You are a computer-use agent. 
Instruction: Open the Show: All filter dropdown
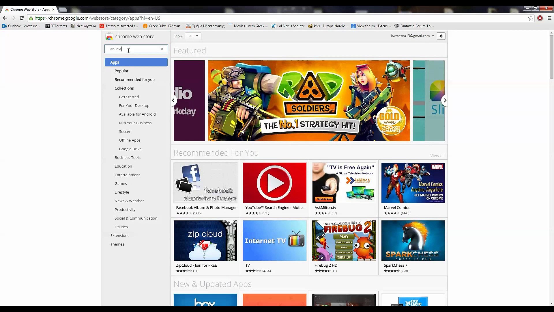point(193,36)
